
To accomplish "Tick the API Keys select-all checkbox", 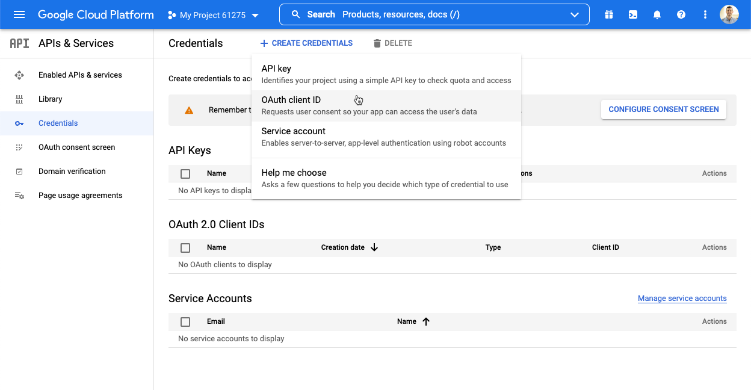I will [x=185, y=173].
